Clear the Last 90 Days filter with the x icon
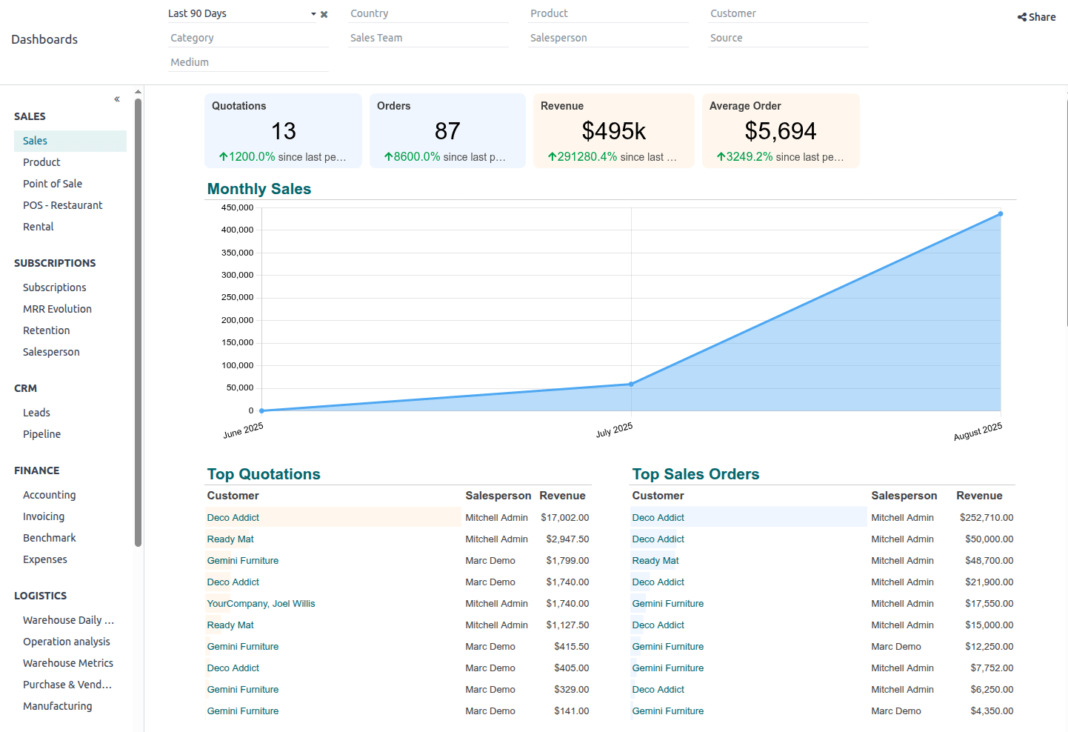 [324, 13]
